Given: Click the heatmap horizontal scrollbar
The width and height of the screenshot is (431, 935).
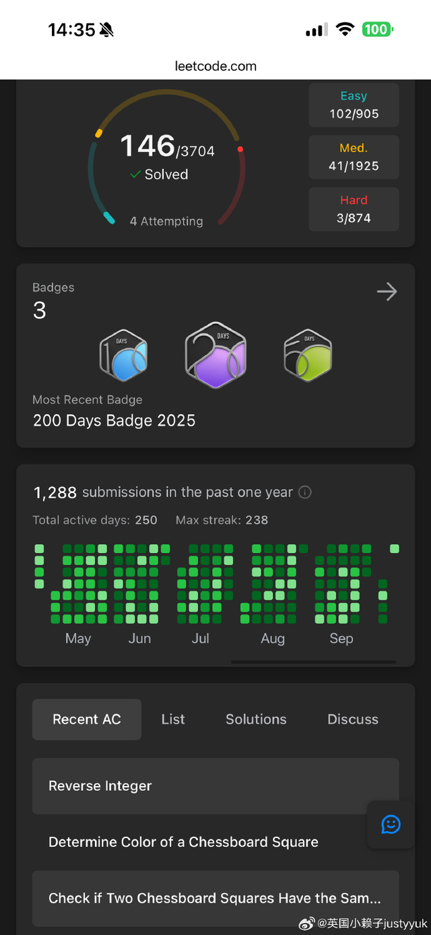Looking at the screenshot, I should point(313,662).
